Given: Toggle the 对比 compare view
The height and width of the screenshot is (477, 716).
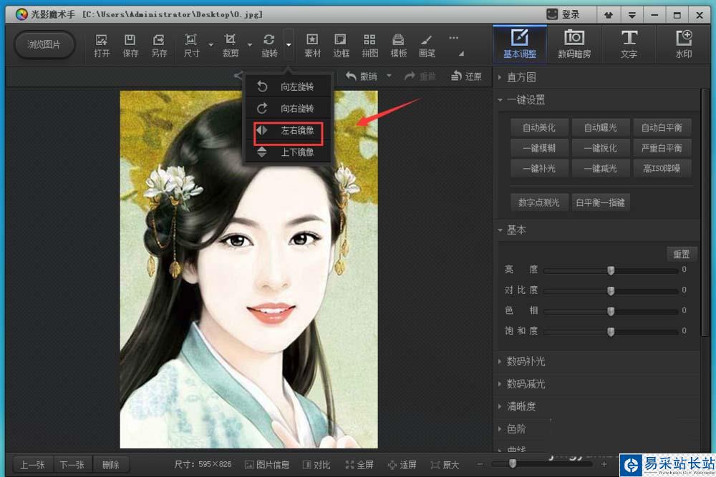Looking at the screenshot, I should 316,465.
